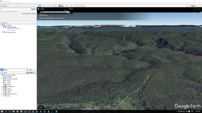
Task: Open the File menu
Action: click(x=2, y=3)
